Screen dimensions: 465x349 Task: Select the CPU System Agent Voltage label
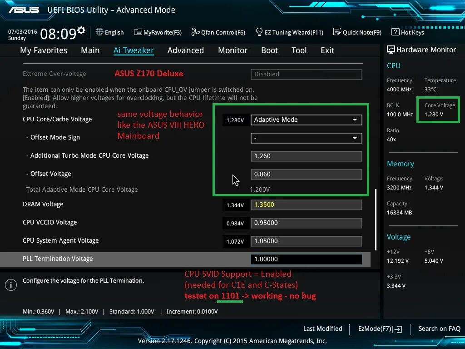(x=61, y=241)
